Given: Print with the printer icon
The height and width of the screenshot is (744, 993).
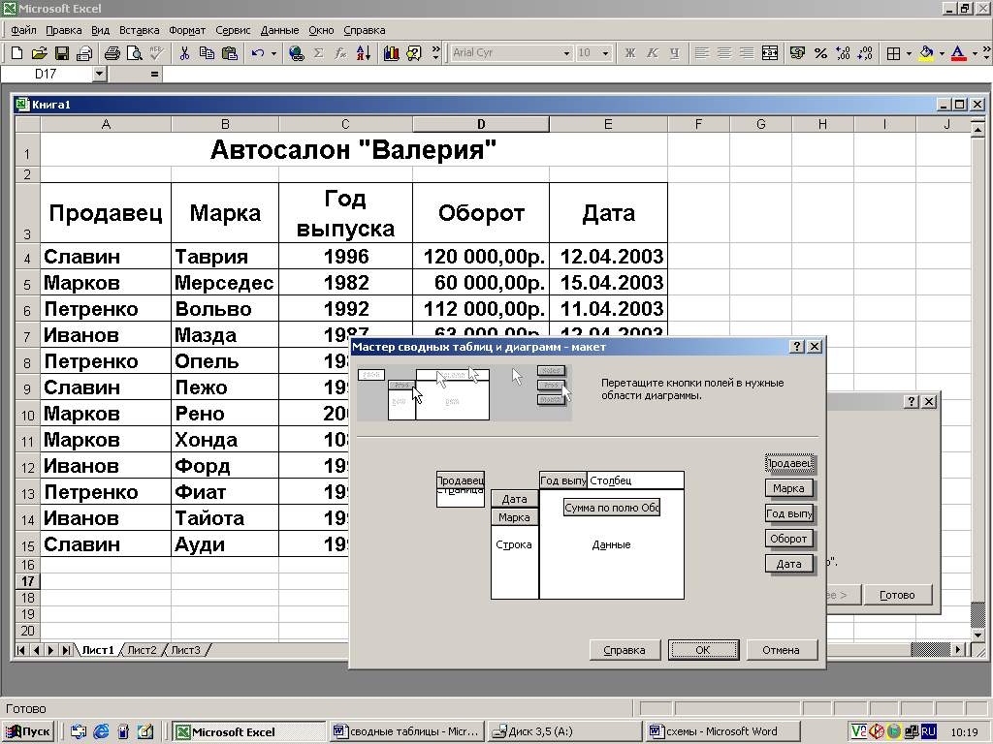Looking at the screenshot, I should tap(112, 53).
